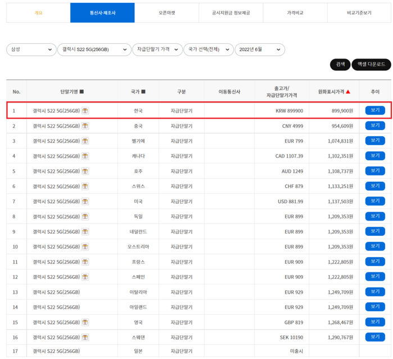Sort by 국가 column square icon
Image resolution: width=393 pixels, height=359 pixels.
click(x=143, y=92)
